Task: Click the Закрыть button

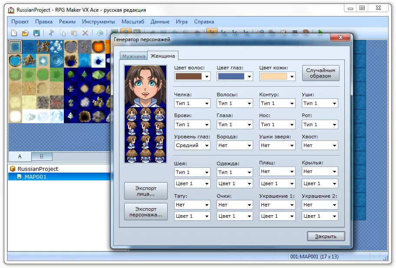Action: [326, 236]
